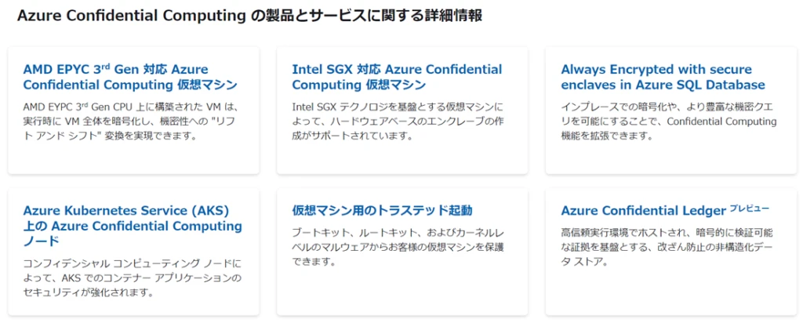Viewport: 803px width, 323px height.
Task: Click empty space in the Intel SGX card
Action: click(x=401, y=157)
